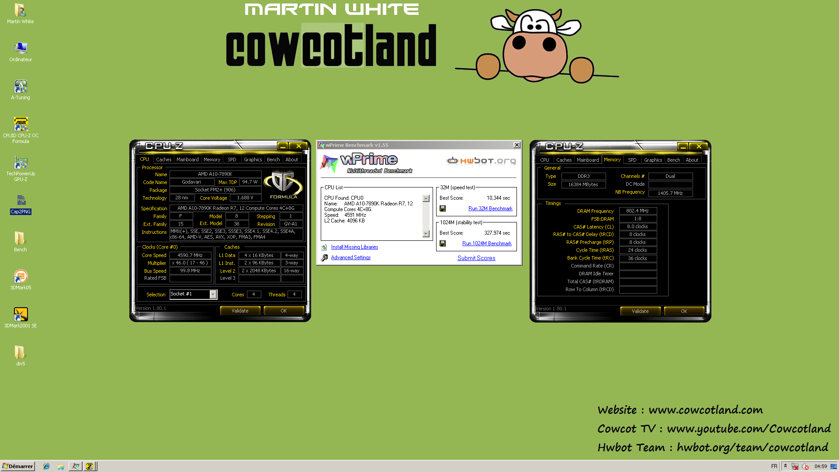Open Memory tab in left CPU-Z window
This screenshot has height=472, width=839.
point(212,160)
